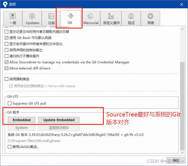188x166 pixels.
Task: Click the Embedded git button
Action: [22, 120]
